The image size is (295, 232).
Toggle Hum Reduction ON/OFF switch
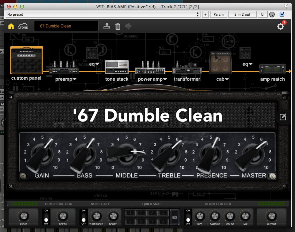click(x=46, y=217)
